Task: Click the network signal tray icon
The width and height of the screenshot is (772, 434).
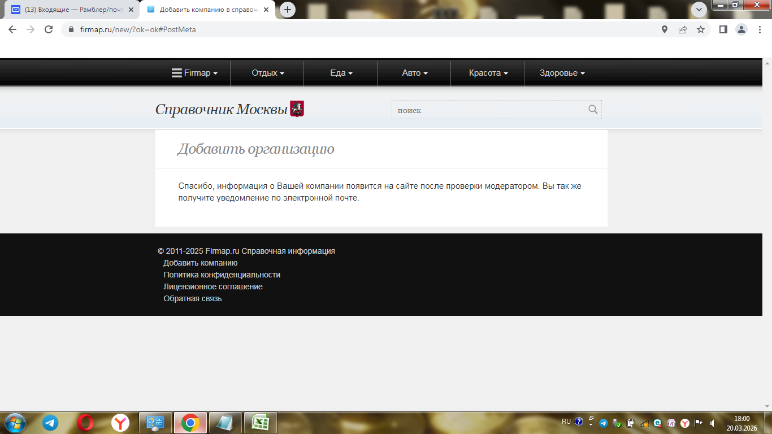Action: (644, 423)
